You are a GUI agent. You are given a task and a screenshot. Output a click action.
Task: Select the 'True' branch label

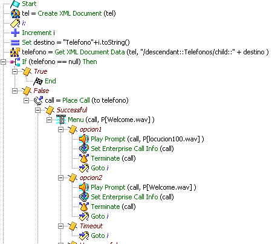(40, 71)
